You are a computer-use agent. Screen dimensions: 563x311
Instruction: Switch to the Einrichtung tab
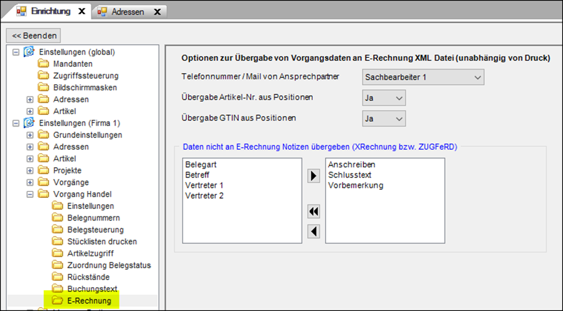(x=50, y=11)
